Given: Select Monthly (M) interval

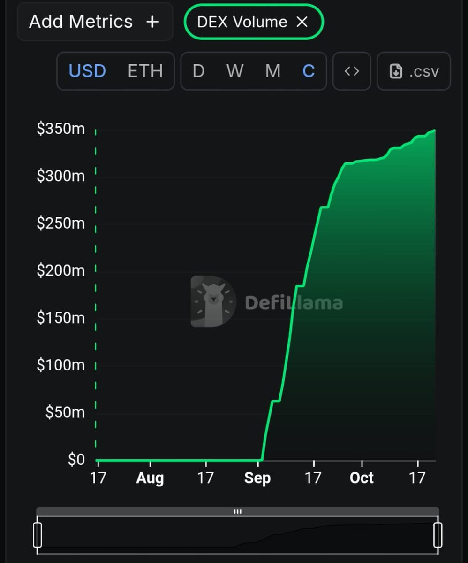Looking at the screenshot, I should (272, 71).
